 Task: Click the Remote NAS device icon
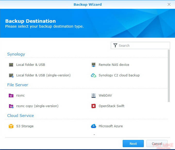[94, 65]
